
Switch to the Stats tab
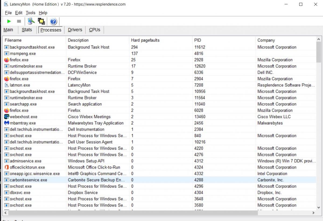tap(27, 30)
